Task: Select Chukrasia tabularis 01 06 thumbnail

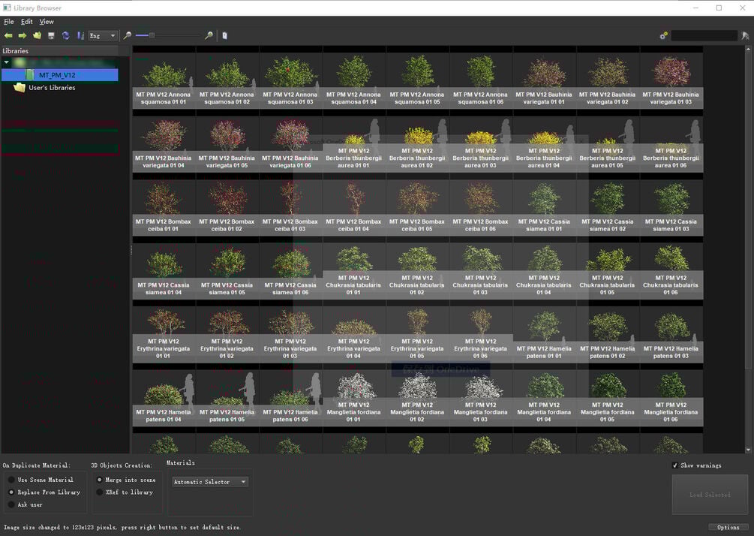Action: click(x=671, y=271)
